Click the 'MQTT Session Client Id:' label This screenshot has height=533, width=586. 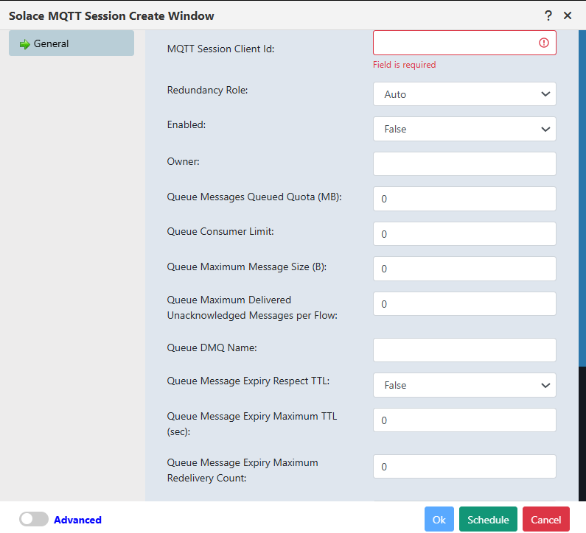tap(221, 49)
